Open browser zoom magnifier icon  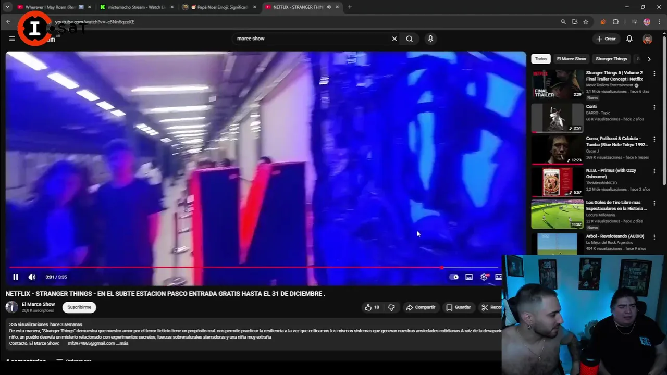tap(563, 22)
